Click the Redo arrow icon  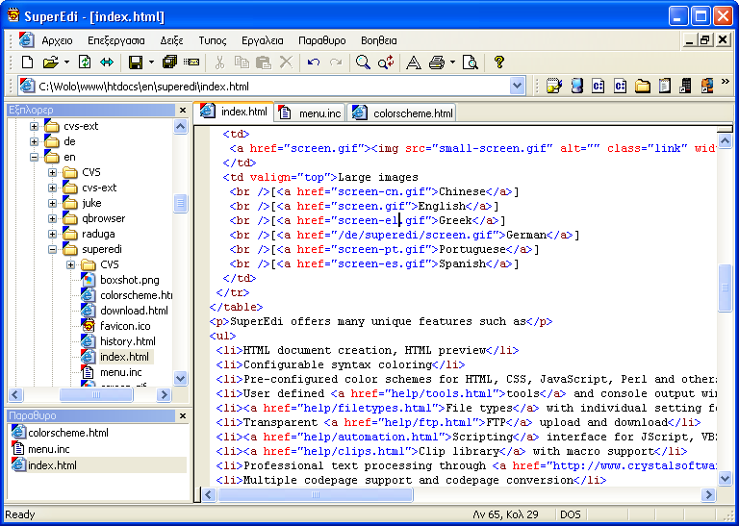(x=336, y=63)
